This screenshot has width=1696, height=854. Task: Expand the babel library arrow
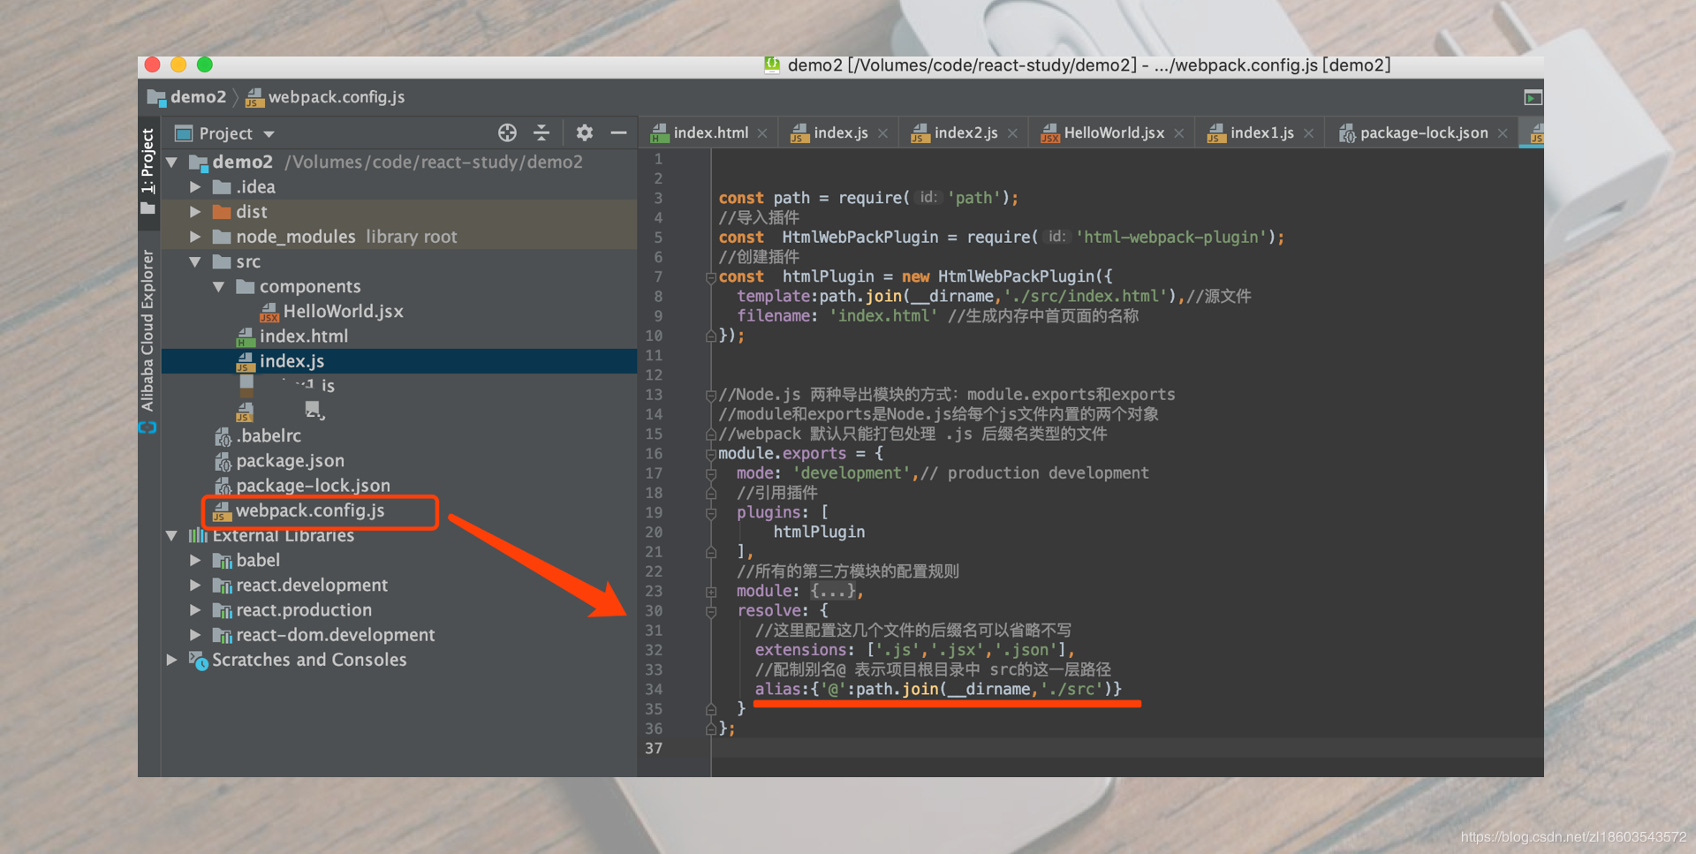(x=195, y=560)
